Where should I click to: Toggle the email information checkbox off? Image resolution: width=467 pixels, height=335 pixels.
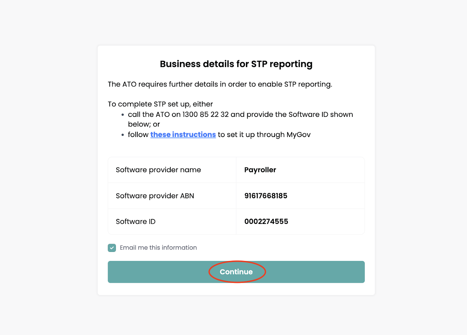point(112,248)
